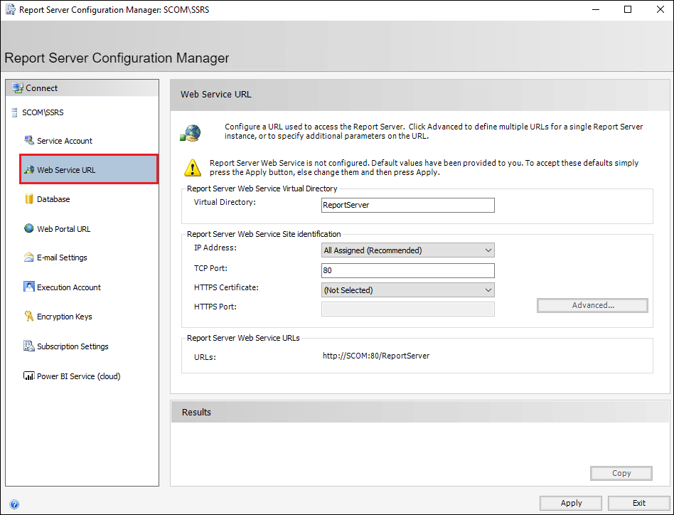
Task: Open Power BI Service (cloud) page
Action: [x=79, y=376]
